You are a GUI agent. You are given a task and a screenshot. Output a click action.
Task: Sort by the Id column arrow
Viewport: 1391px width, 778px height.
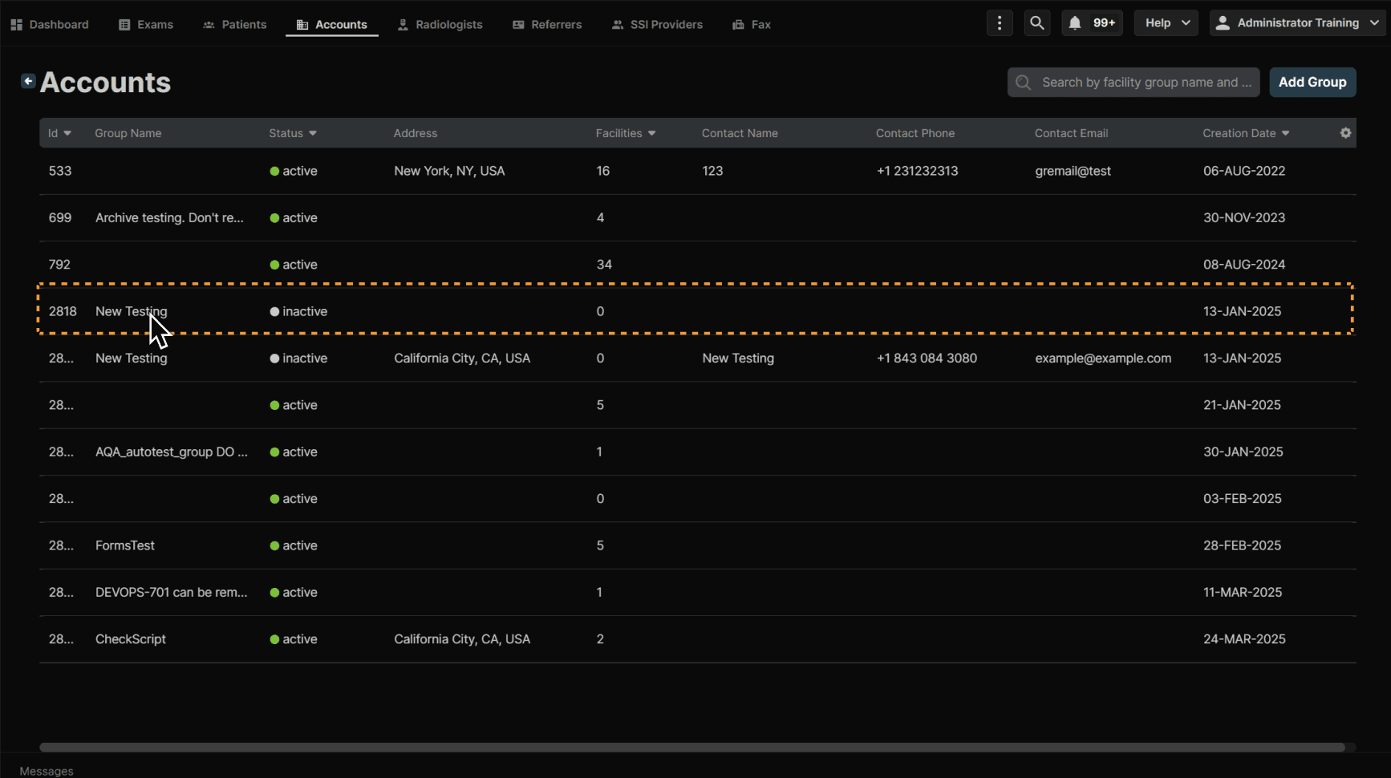click(67, 133)
